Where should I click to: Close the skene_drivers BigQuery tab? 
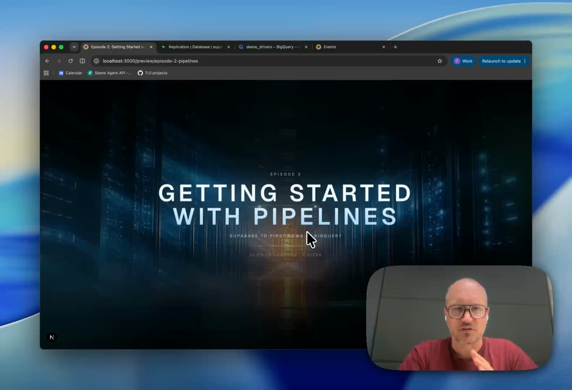tap(306, 47)
